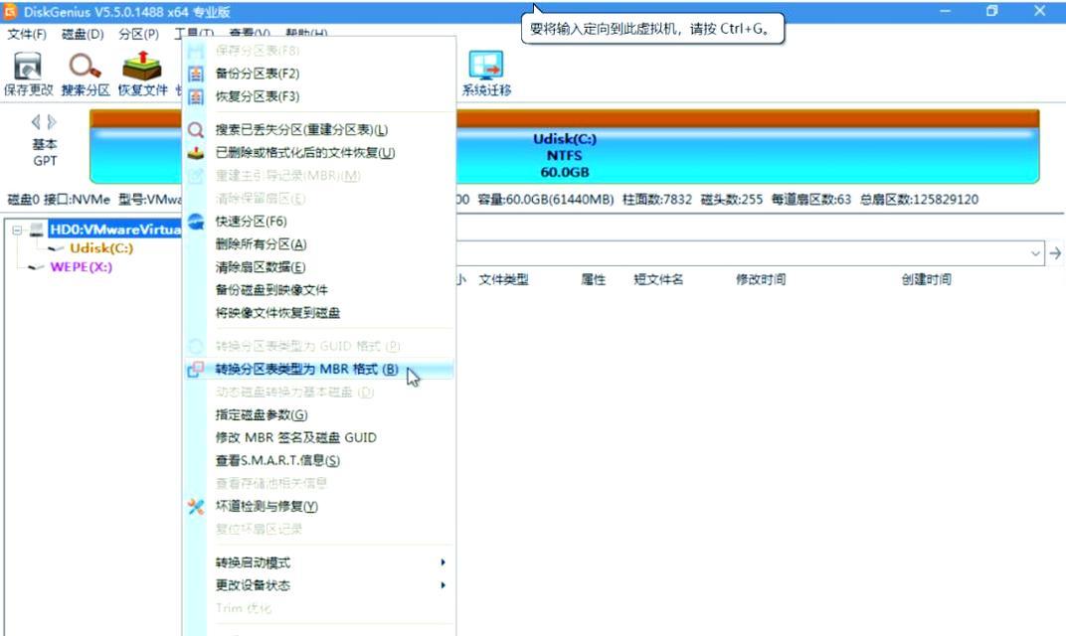Select Udisk(C:) in the disk tree
This screenshot has height=636, width=1066.
point(101,248)
